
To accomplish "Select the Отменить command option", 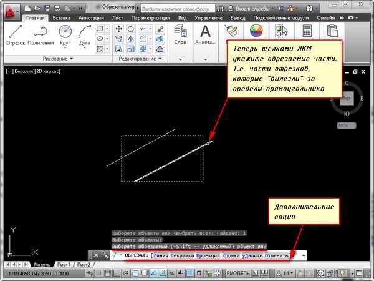I will (x=276, y=255).
